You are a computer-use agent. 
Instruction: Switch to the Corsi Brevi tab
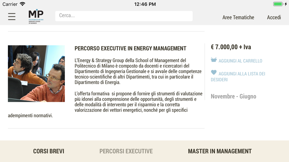[x=49, y=151]
